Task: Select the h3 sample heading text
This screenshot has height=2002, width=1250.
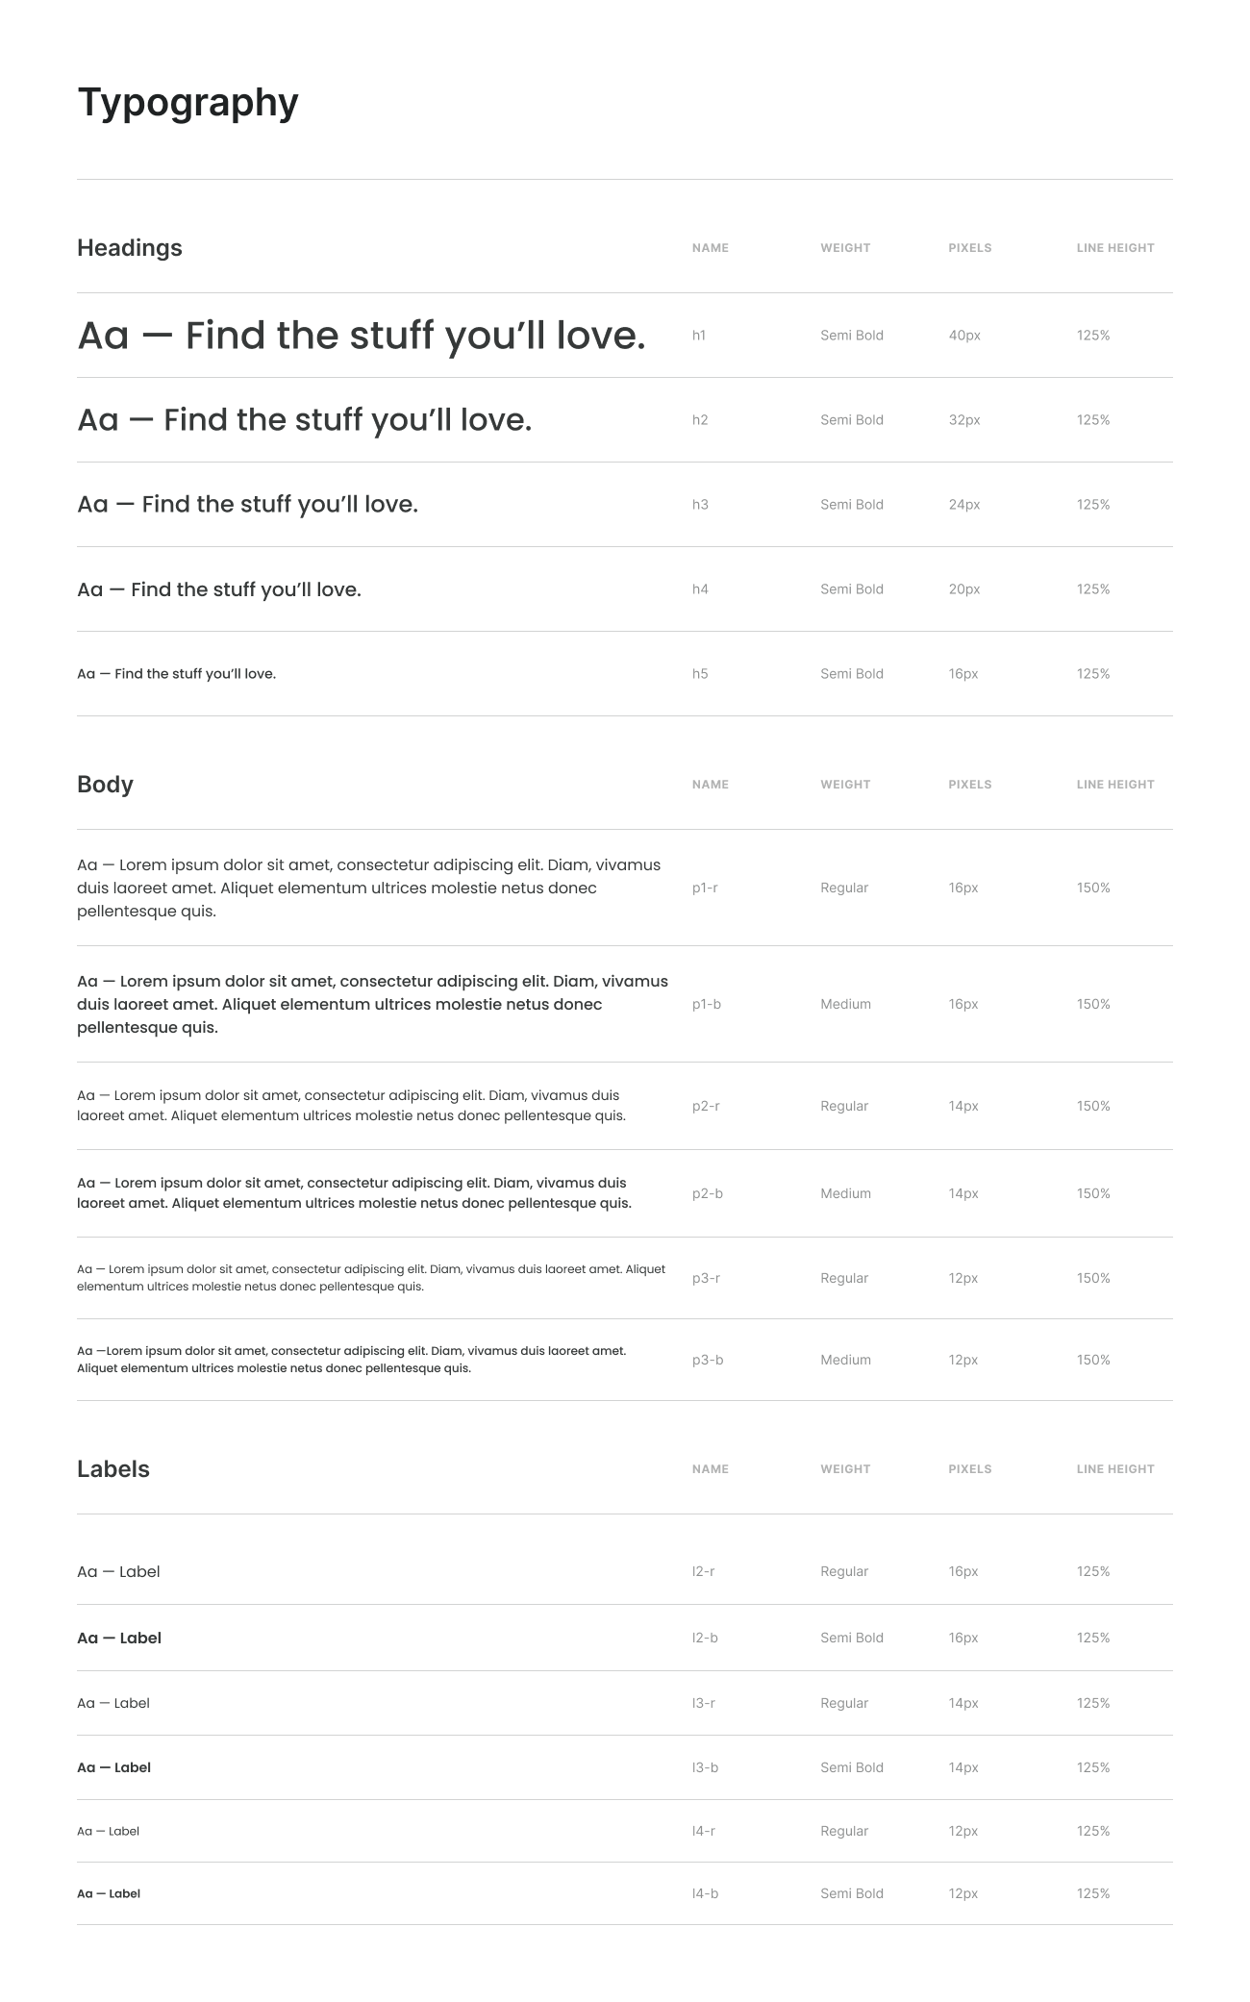Action: click(x=247, y=505)
